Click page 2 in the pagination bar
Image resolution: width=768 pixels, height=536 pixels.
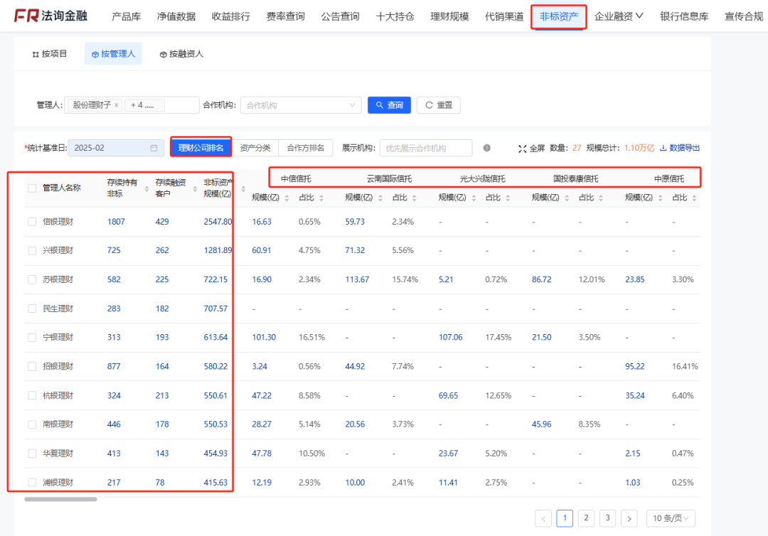click(586, 518)
